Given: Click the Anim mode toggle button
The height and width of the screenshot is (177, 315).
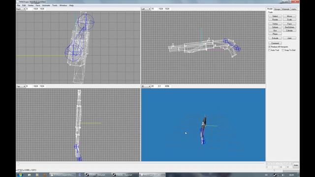Looking at the screenshot, I should point(296,165).
